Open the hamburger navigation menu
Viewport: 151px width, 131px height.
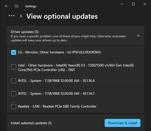(x=17, y=6)
